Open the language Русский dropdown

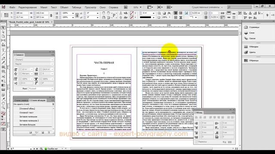point(52,89)
